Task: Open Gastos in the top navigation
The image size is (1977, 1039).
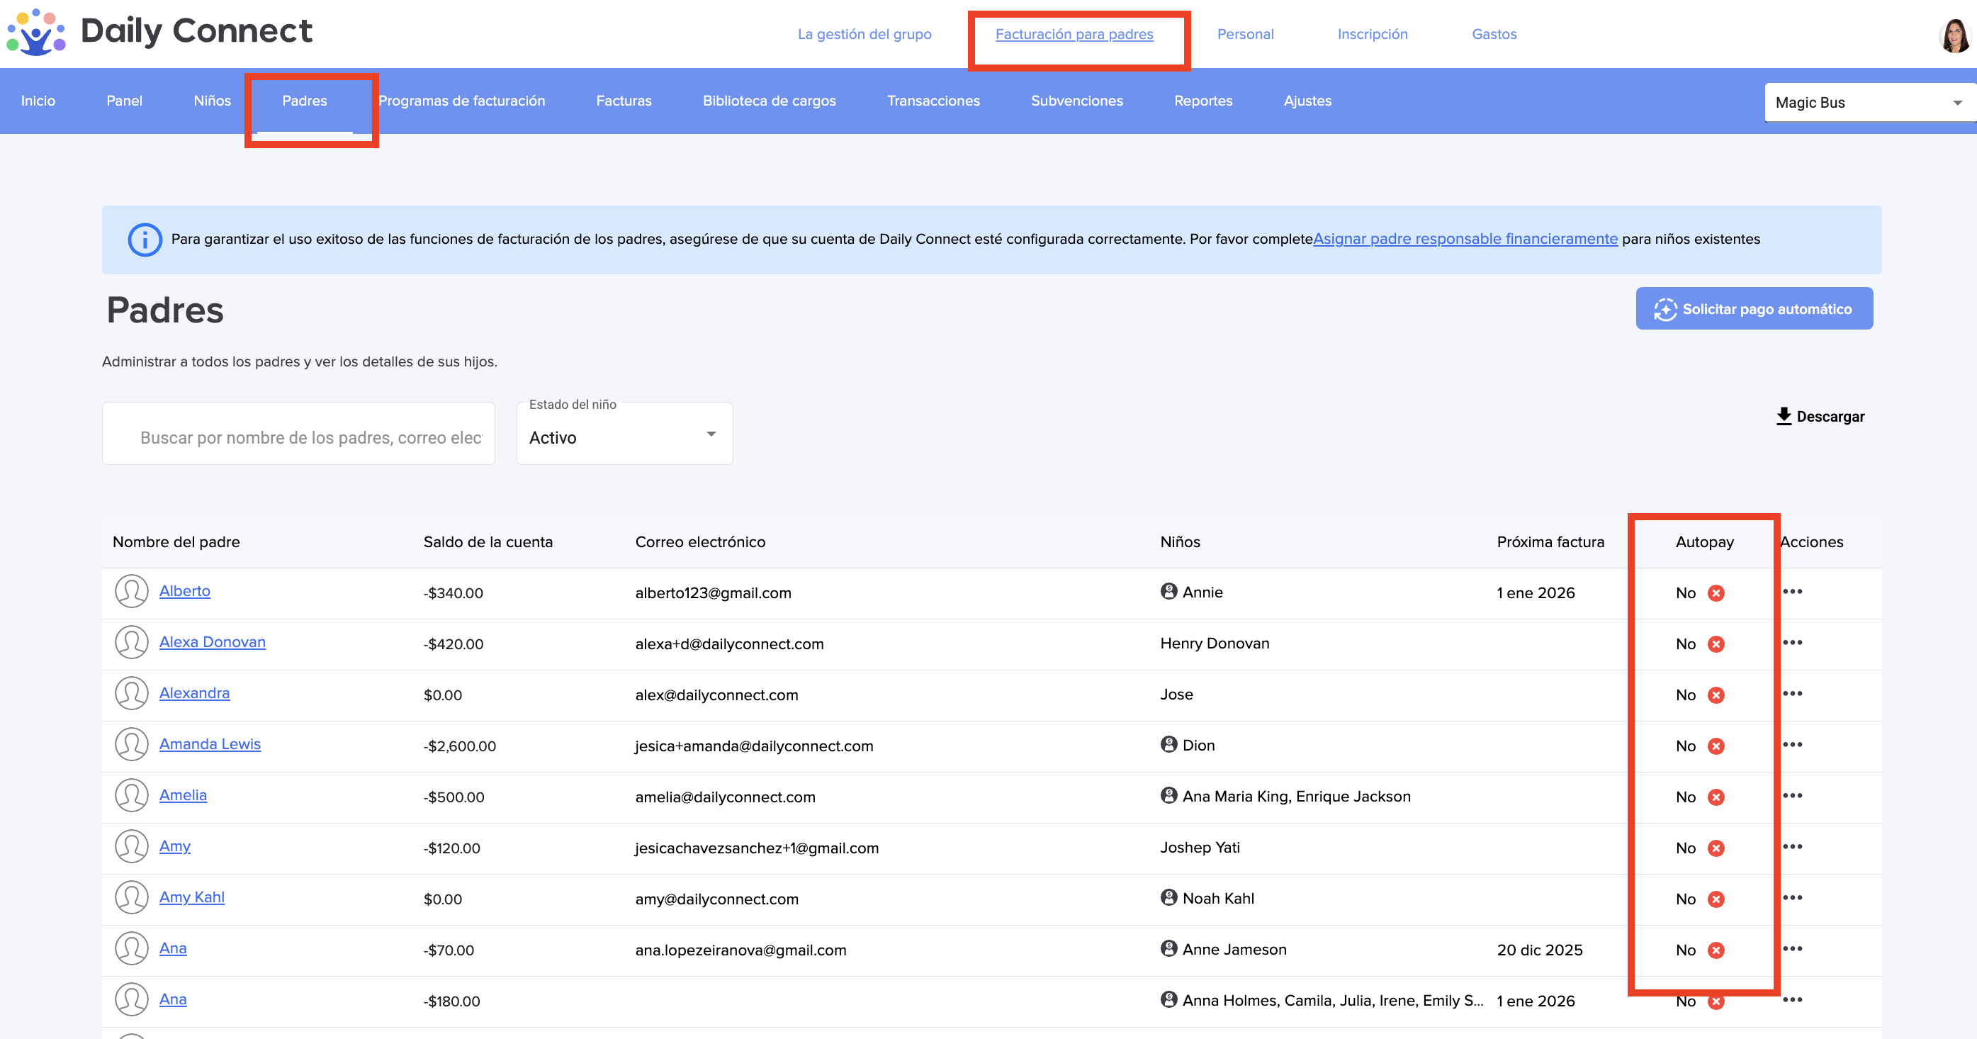Action: coord(1494,34)
